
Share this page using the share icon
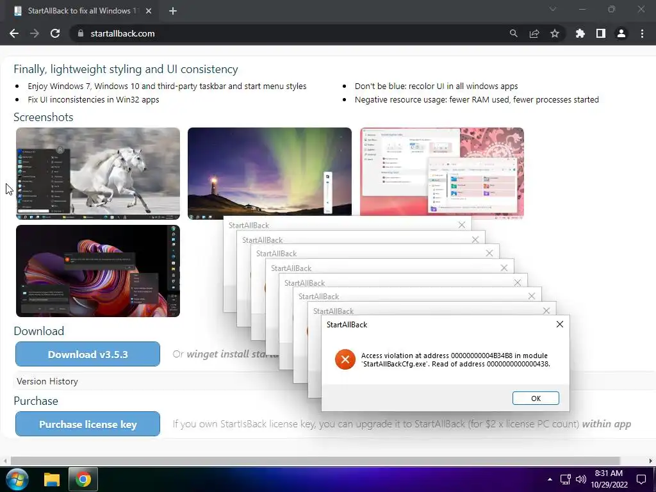click(534, 33)
